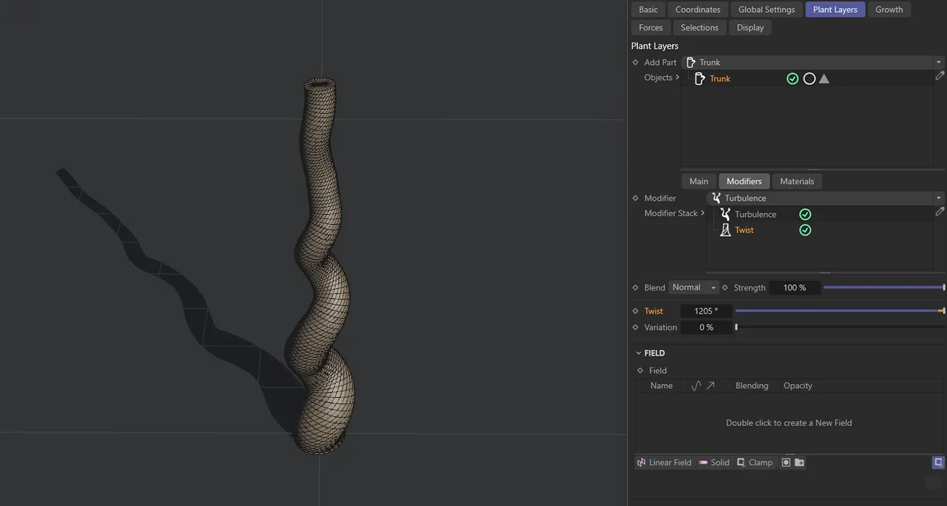
Task: Open the Blend mode dropdown set to Normal
Action: pyautogui.click(x=693, y=287)
